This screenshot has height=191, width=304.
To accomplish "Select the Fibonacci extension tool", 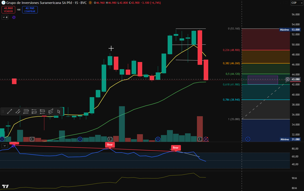I will (x=42, y=111).
